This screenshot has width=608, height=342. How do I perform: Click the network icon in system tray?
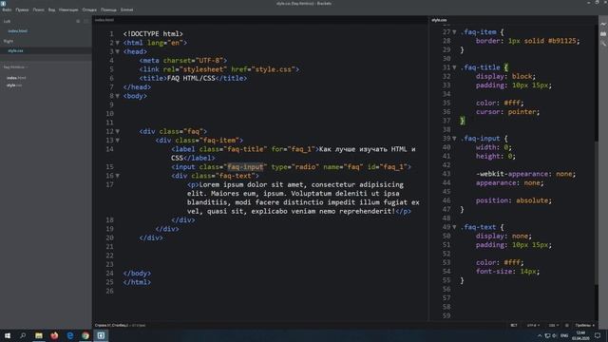(x=547, y=335)
